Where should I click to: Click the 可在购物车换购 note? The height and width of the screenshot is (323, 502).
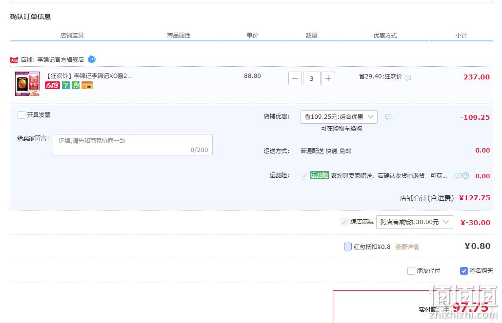[341, 129]
